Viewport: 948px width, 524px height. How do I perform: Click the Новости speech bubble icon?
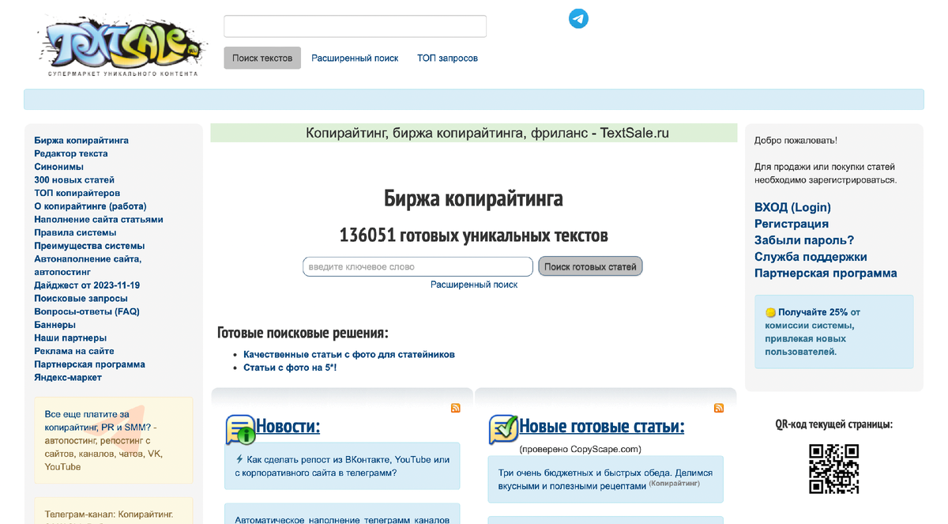[240, 429]
